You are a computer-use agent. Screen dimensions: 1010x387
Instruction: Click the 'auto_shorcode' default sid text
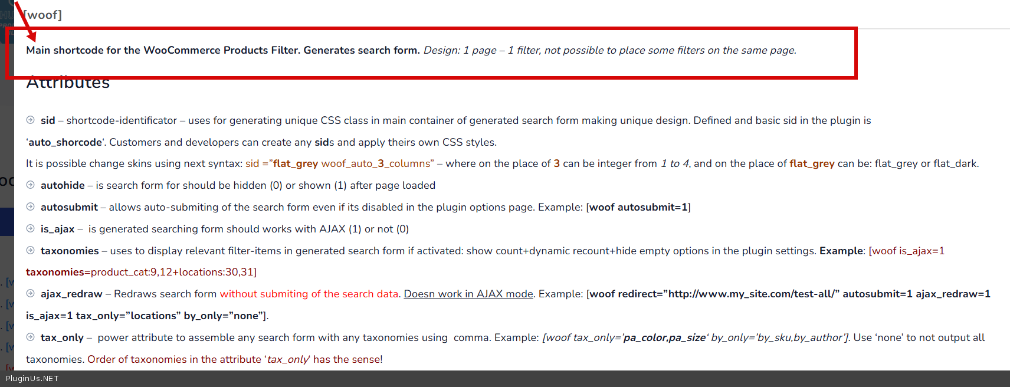coord(65,142)
